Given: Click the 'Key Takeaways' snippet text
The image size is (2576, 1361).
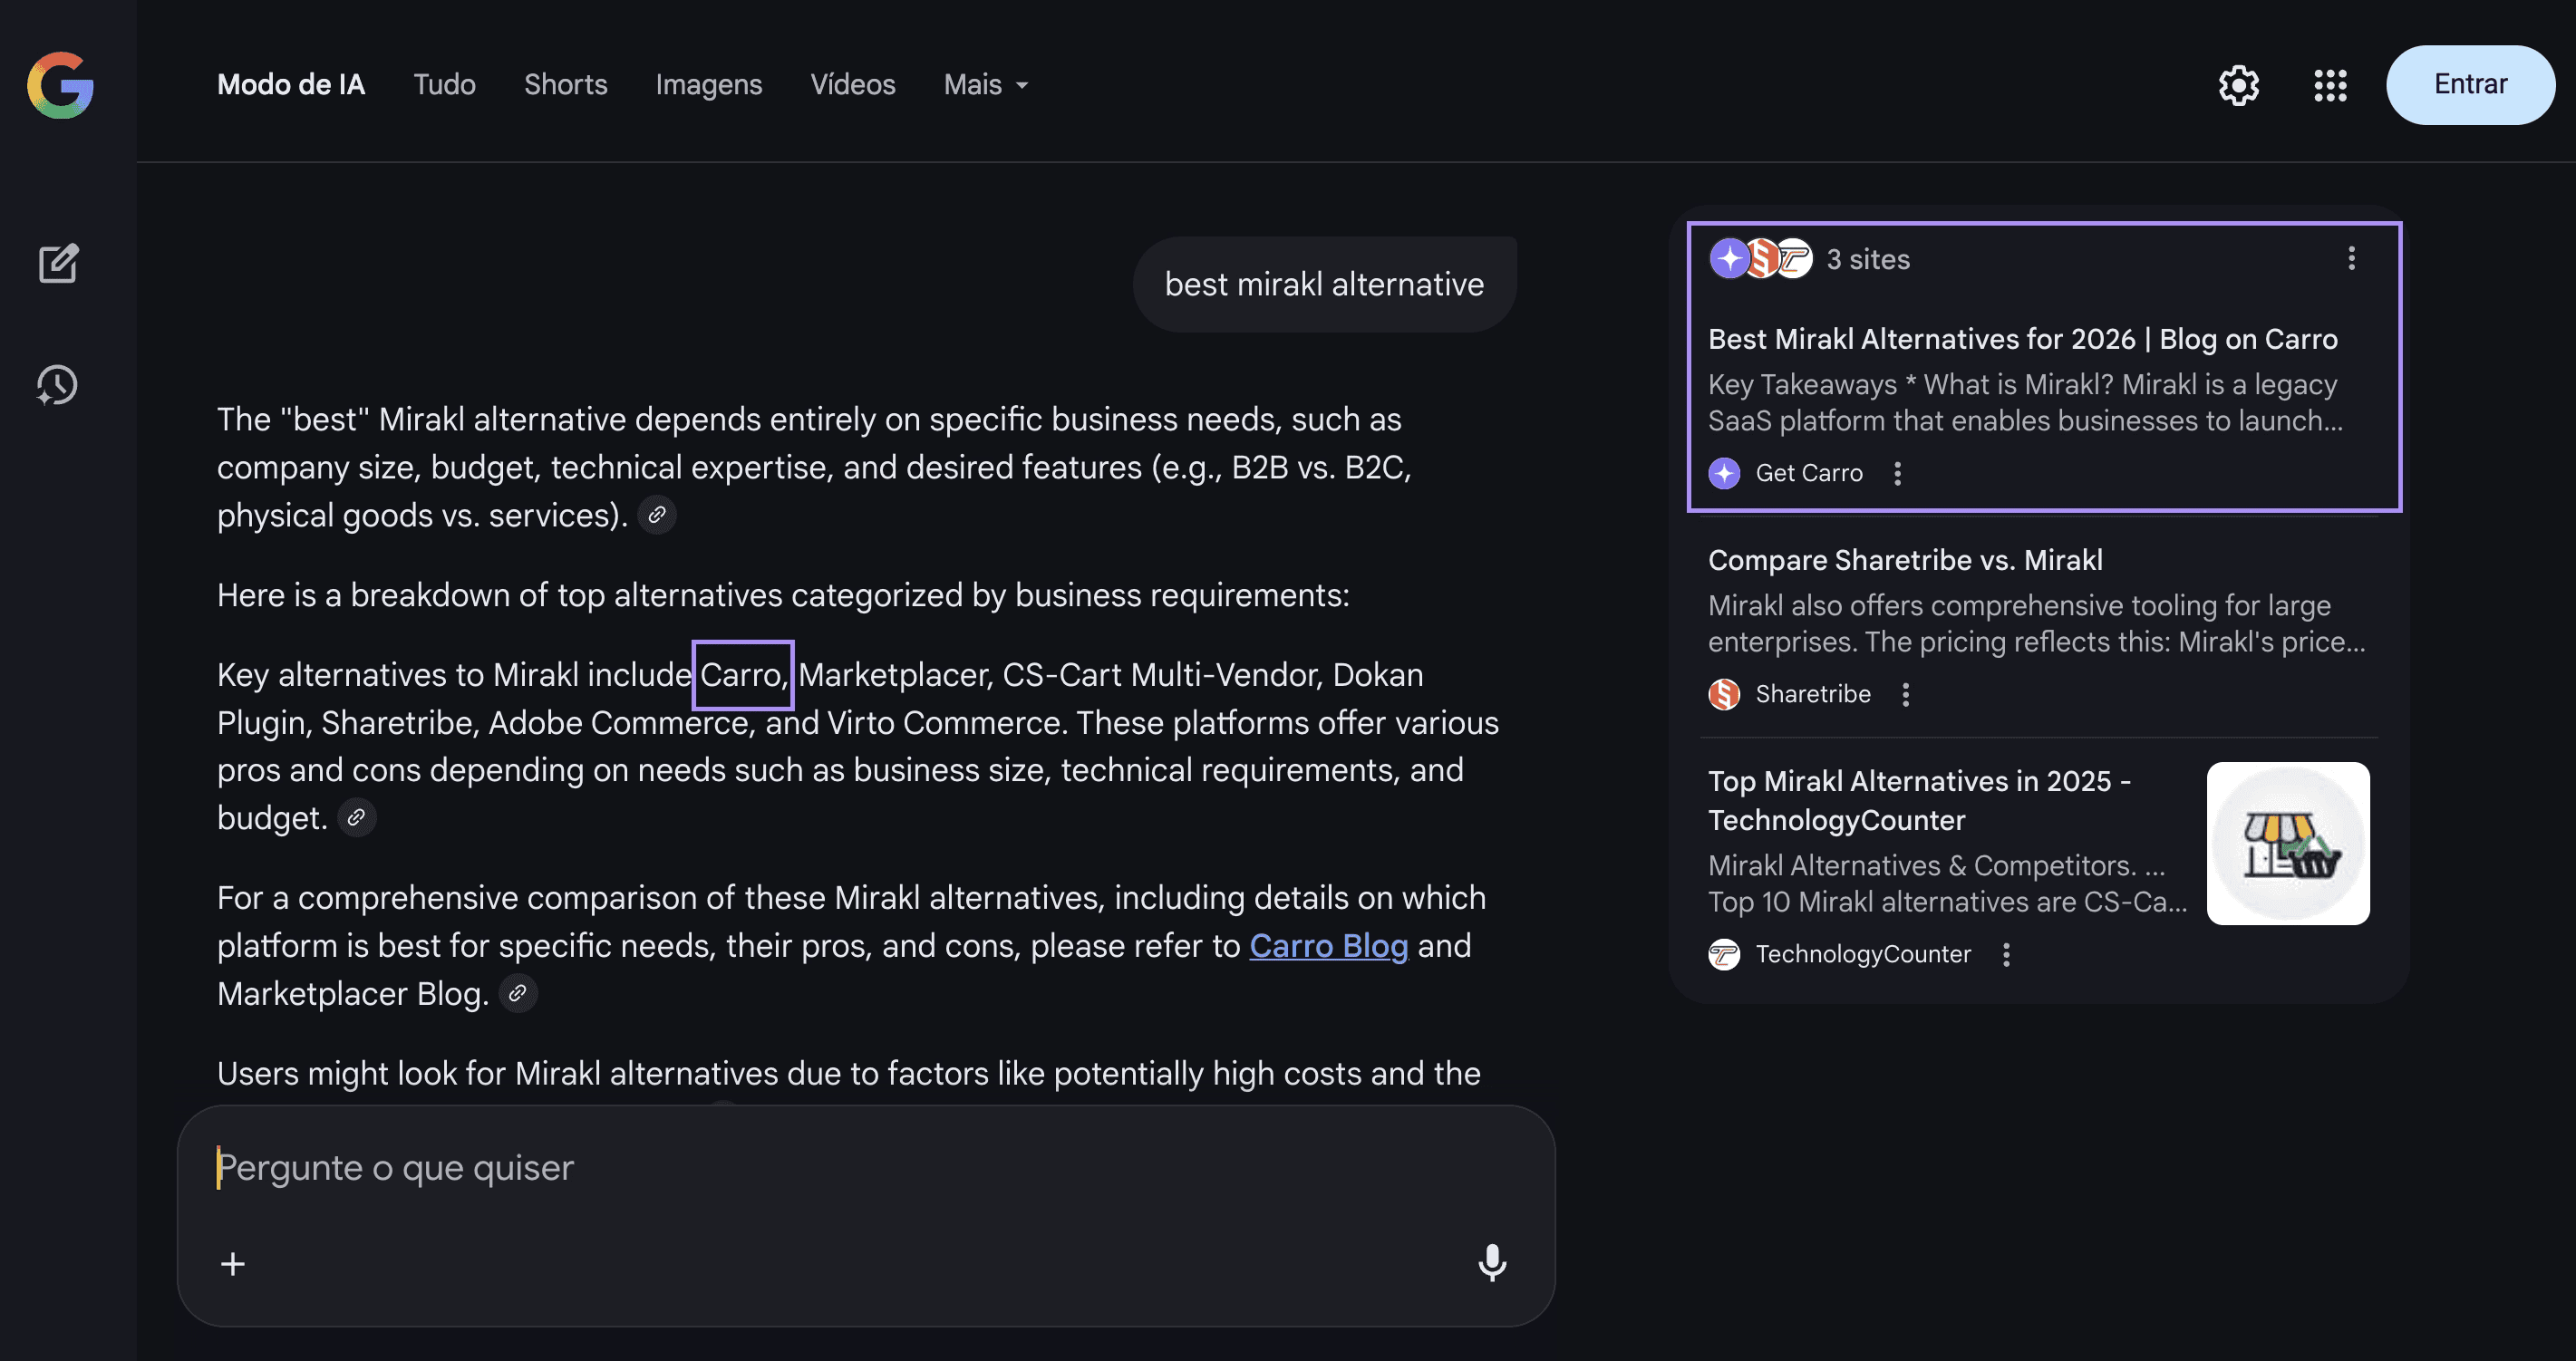Looking at the screenshot, I should click(x=2025, y=403).
